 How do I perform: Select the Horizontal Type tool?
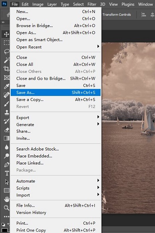(x=7, y=173)
